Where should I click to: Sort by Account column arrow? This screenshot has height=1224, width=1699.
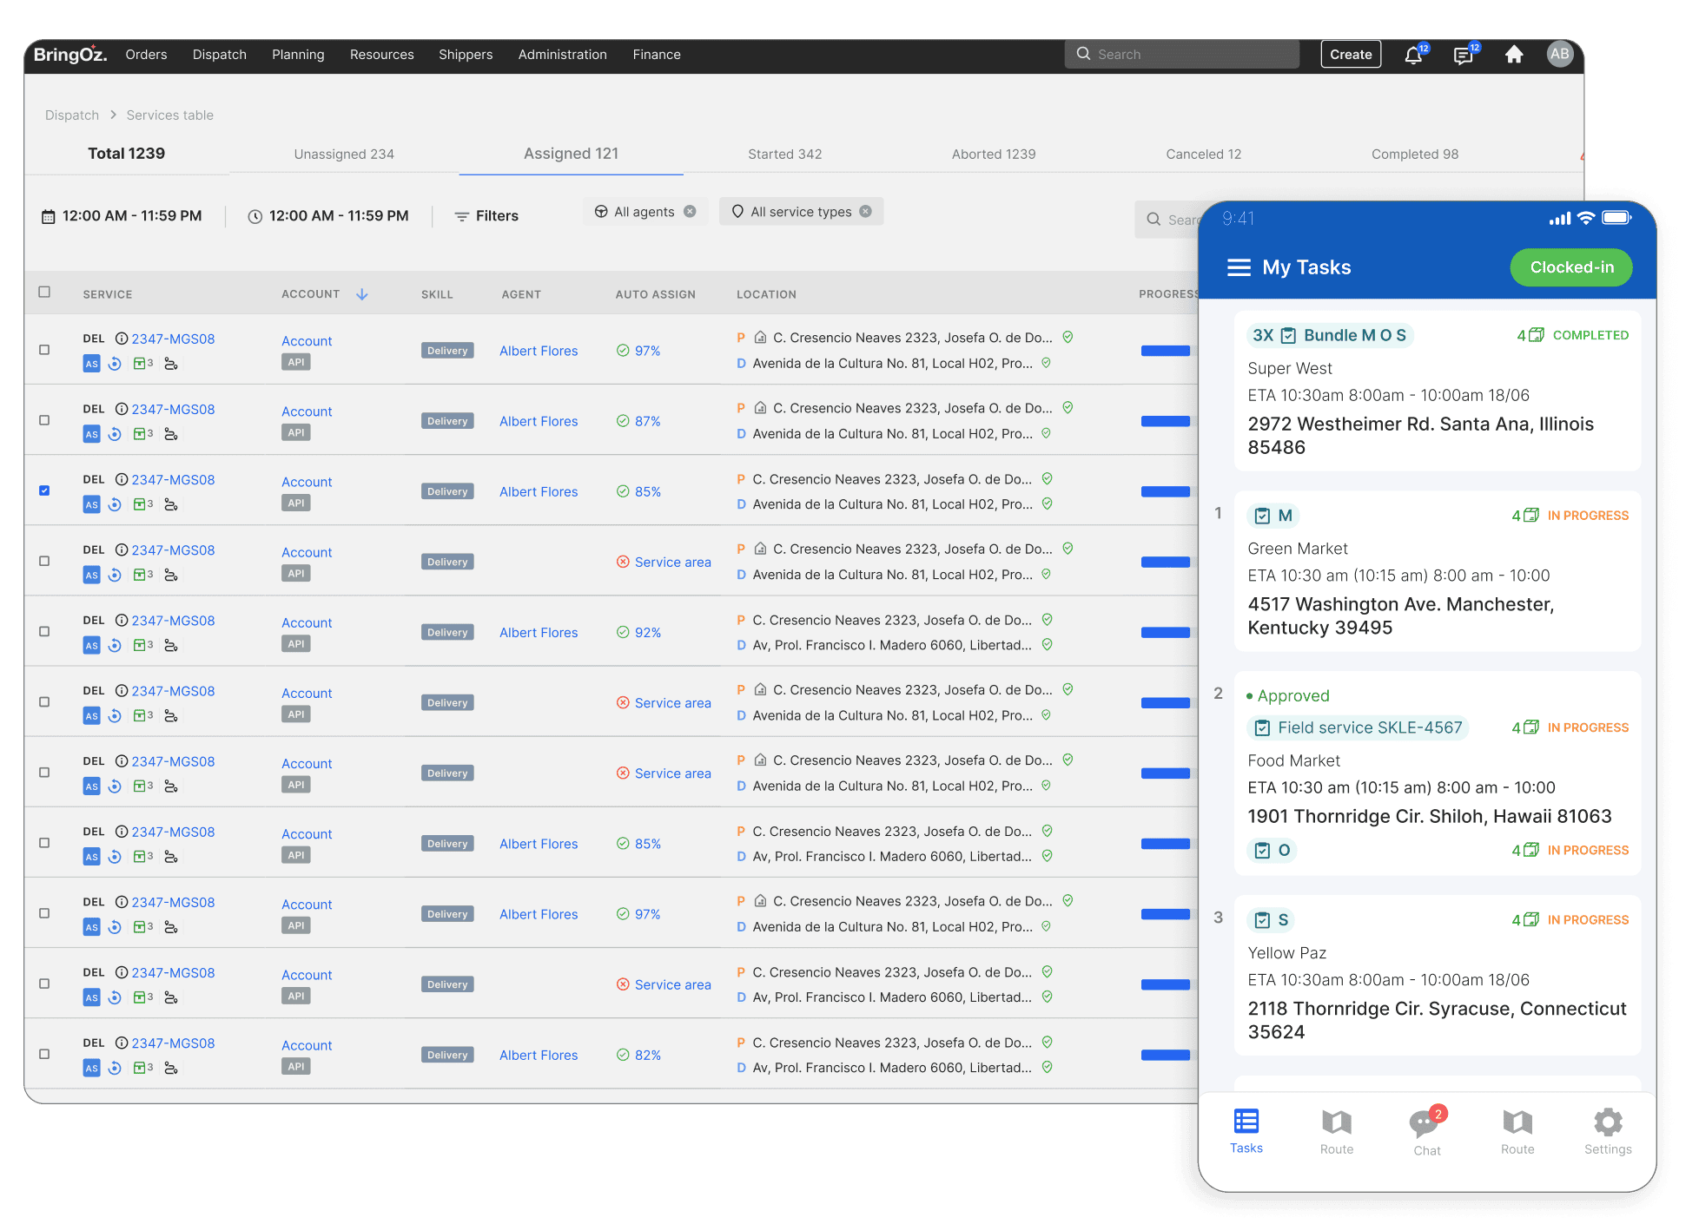[x=362, y=295]
